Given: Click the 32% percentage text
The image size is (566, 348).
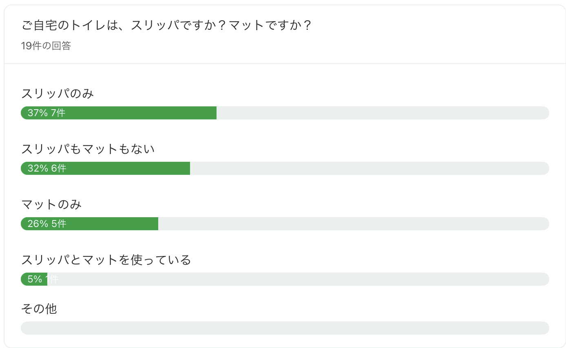Looking at the screenshot, I should pos(38,168).
